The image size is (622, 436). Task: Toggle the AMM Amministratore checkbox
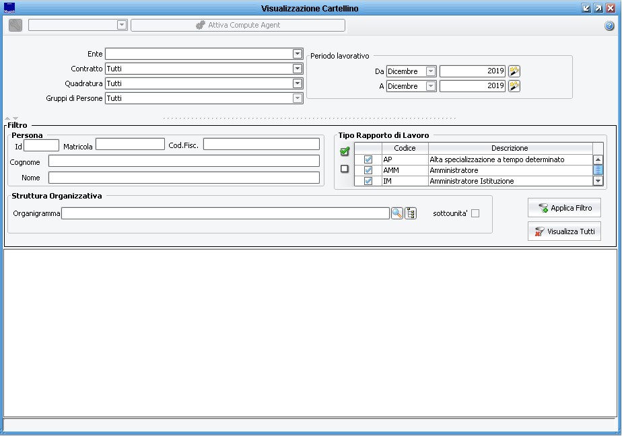368,170
